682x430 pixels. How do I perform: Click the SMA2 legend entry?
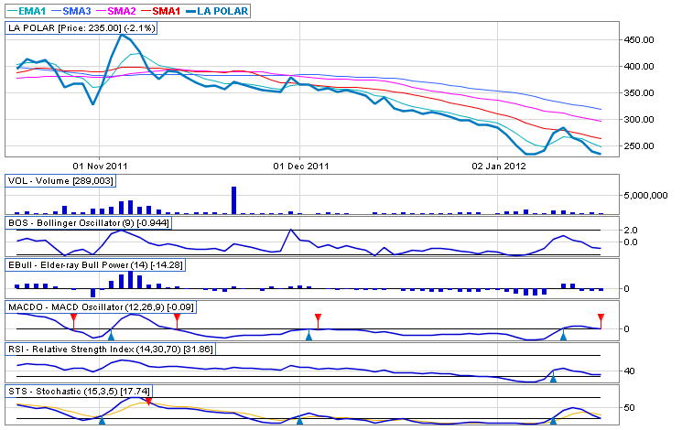[x=115, y=11]
